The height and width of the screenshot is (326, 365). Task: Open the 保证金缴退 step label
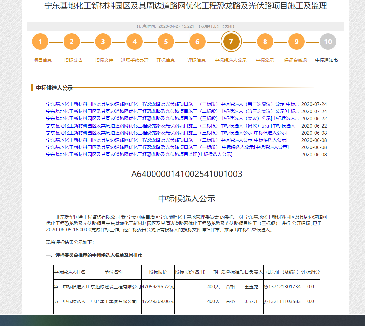pos(296,60)
